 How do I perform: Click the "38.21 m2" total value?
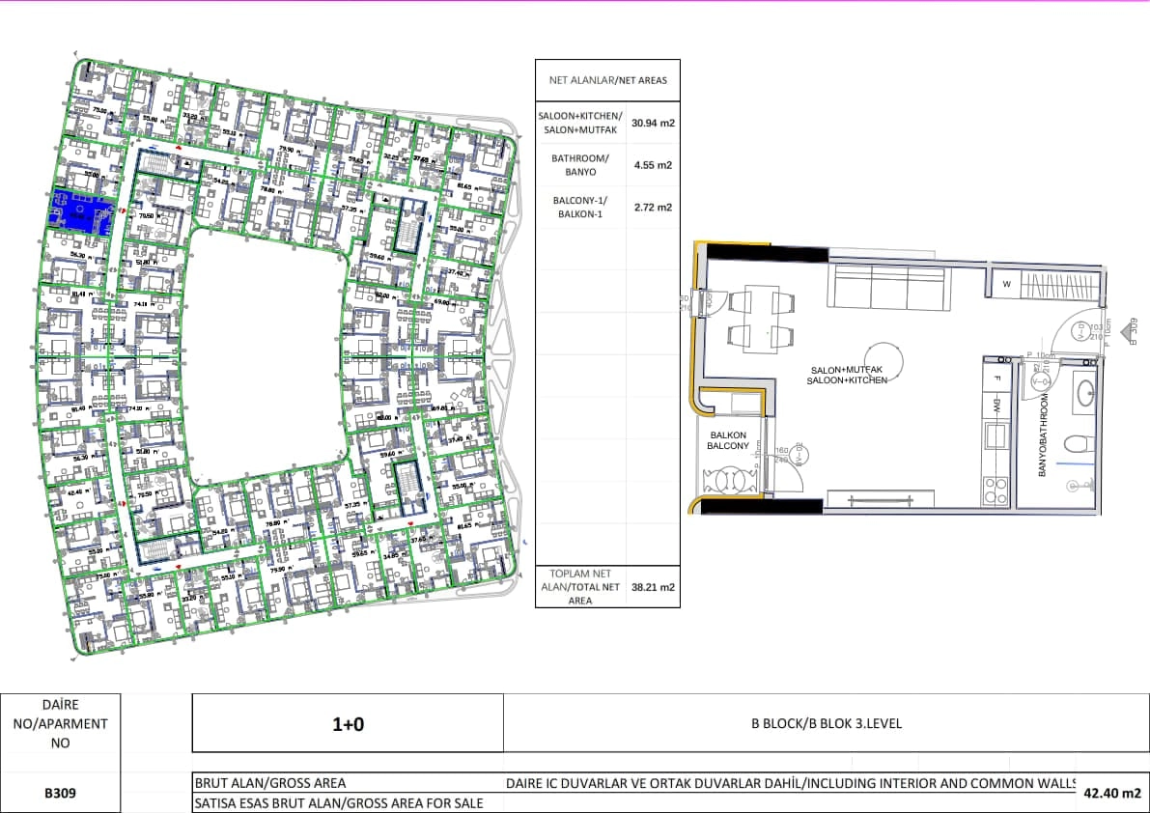click(653, 587)
